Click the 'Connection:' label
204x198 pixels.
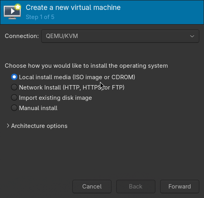point(22,36)
